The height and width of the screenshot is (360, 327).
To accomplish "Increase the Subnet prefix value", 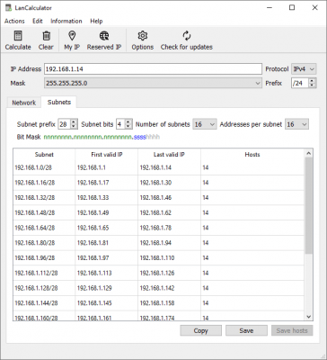I will [74, 121].
